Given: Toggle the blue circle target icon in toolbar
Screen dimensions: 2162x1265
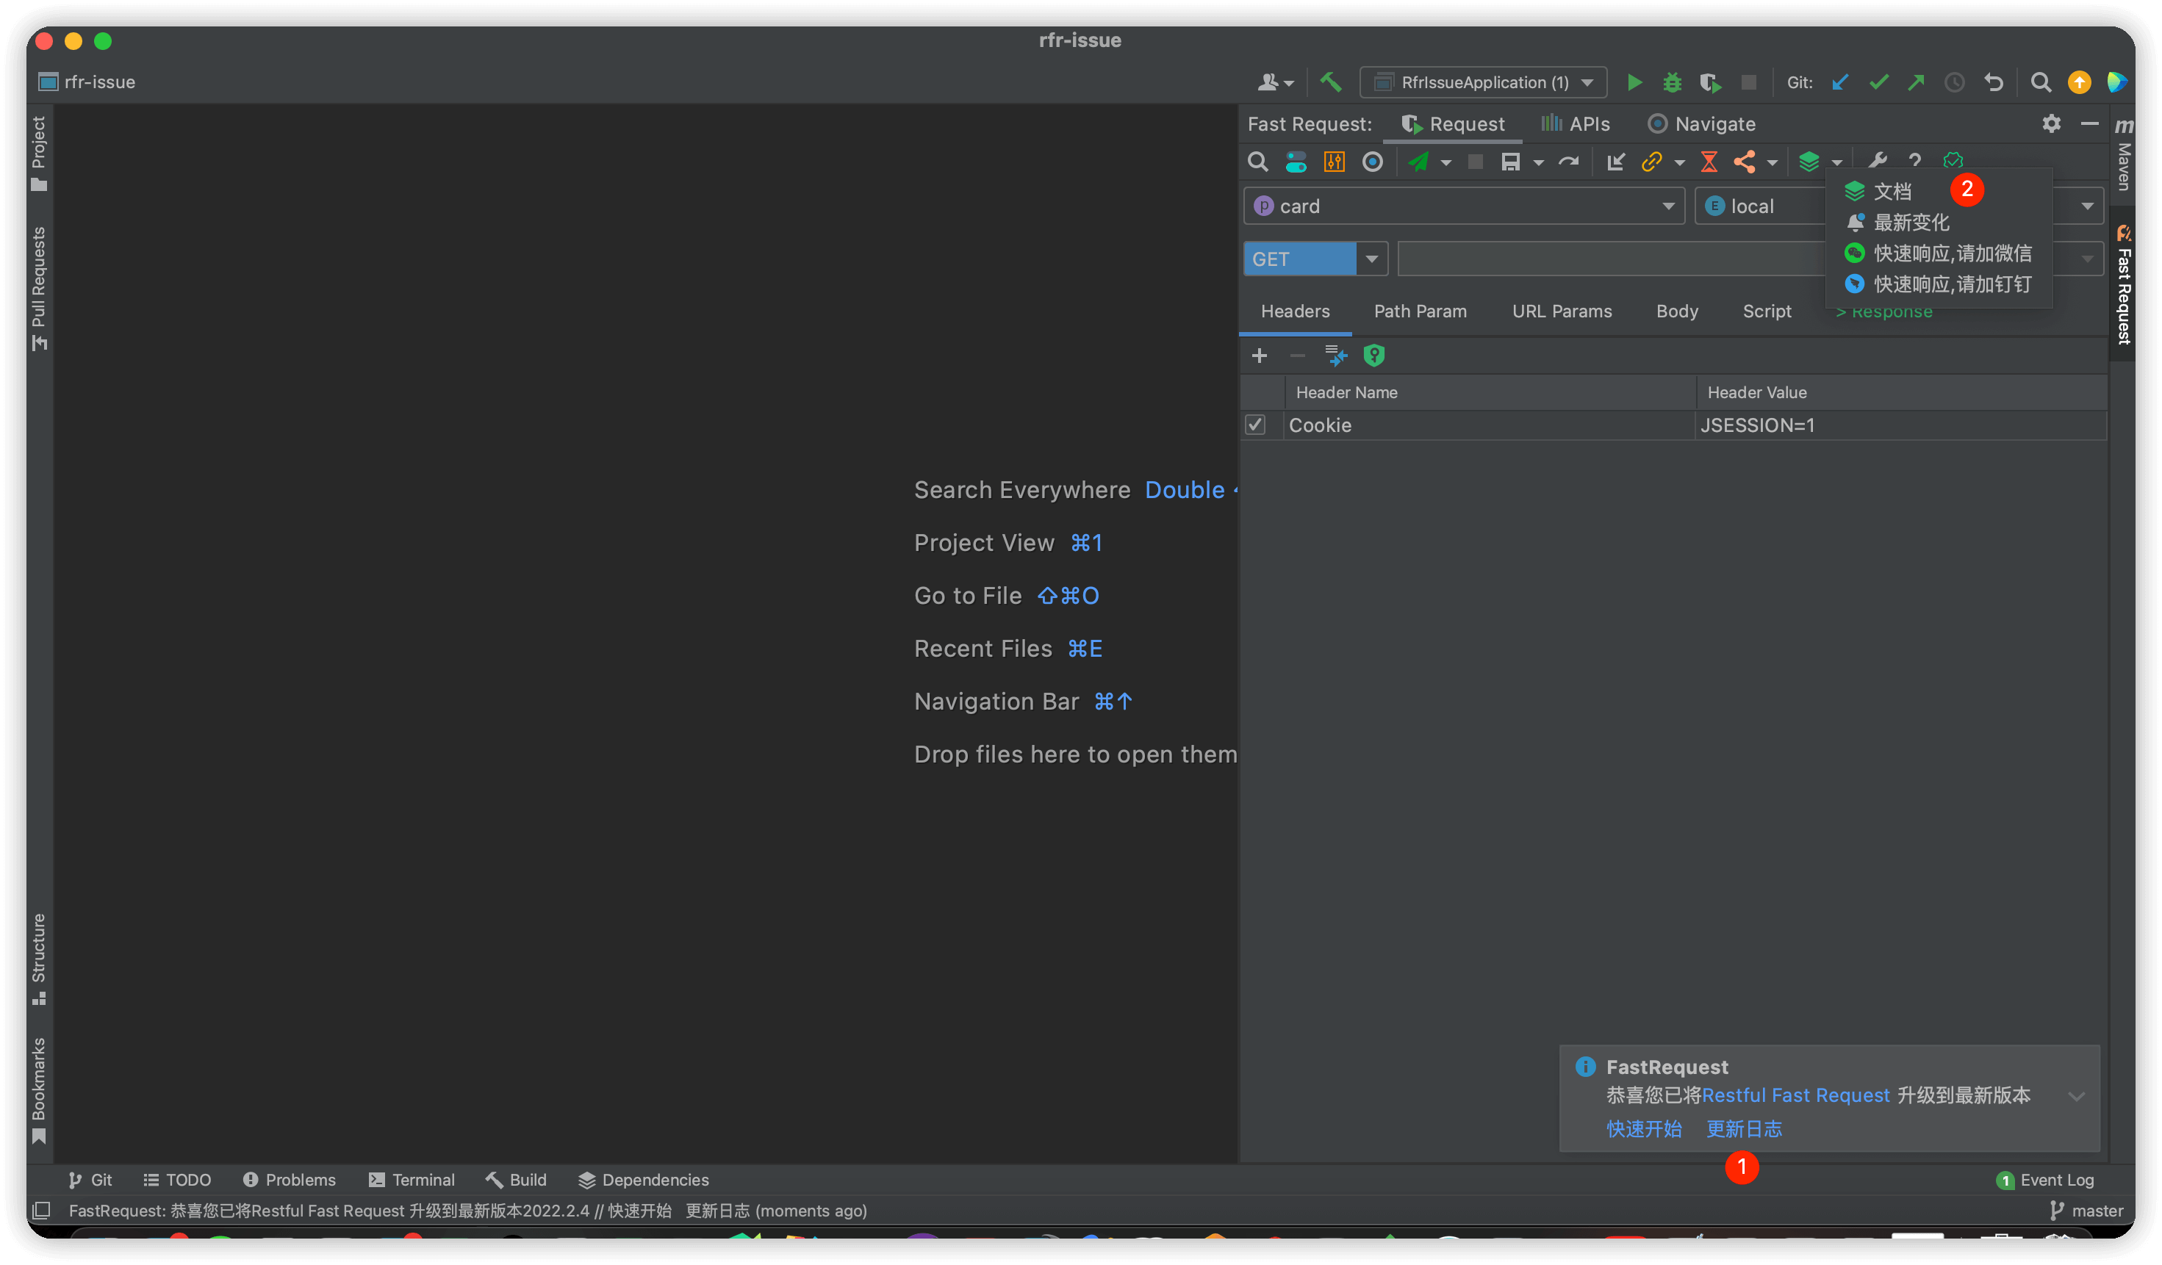Looking at the screenshot, I should tap(1373, 161).
